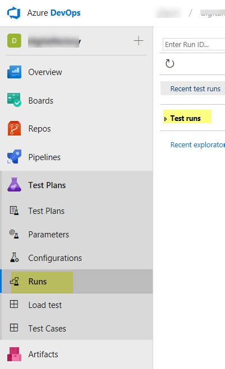The height and width of the screenshot is (369, 225).
Task: Open the Recent exploratory link
Action: [198, 144]
